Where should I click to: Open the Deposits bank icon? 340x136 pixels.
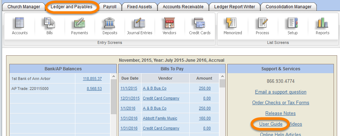click(110, 23)
